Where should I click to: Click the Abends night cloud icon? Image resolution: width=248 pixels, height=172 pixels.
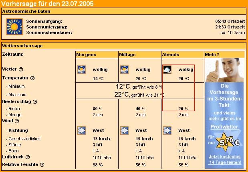(x=167, y=69)
